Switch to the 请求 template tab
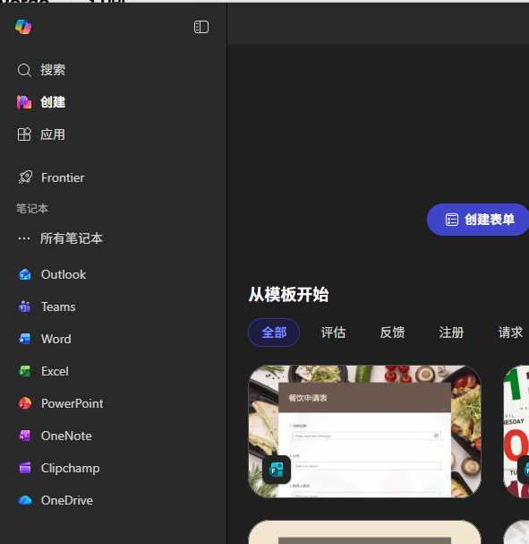Image resolution: width=529 pixels, height=544 pixels. point(510,332)
